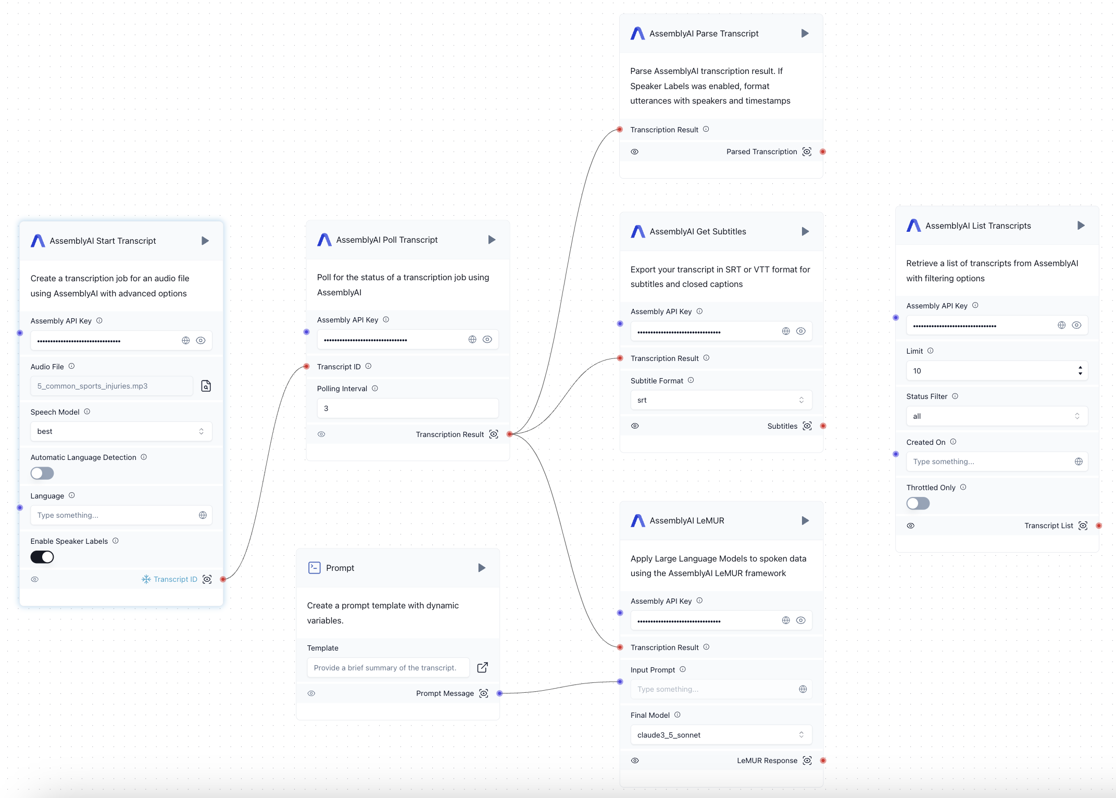Image resolution: width=1116 pixels, height=798 pixels.
Task: Click info icon next to Polling Interval
Action: 375,389
